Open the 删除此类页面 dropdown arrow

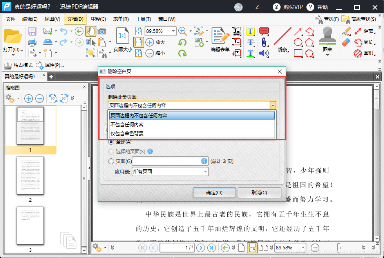click(273, 106)
